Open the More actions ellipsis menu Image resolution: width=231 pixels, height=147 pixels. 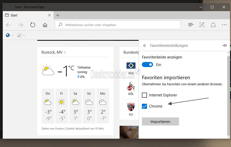[224, 25]
